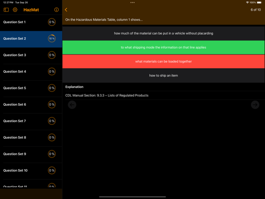This screenshot has height=199, width=265.
Task: Select the '6 of 10' counter
Action: (x=256, y=10)
